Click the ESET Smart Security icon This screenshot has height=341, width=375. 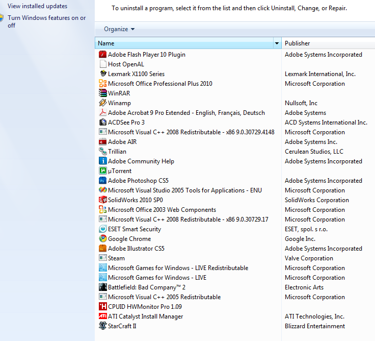(x=103, y=229)
